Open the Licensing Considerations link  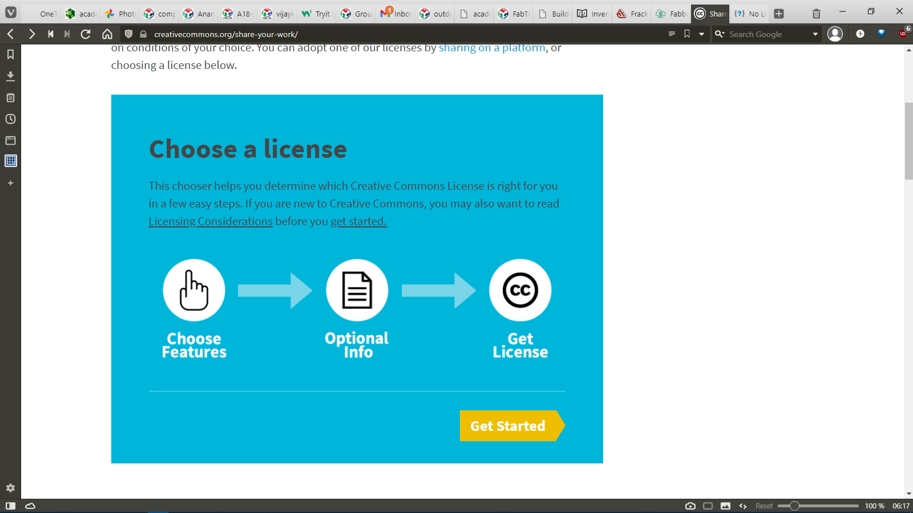coord(211,221)
